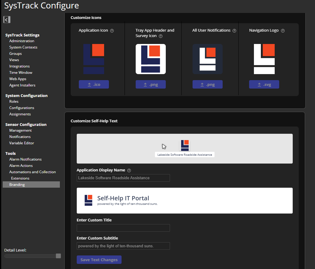The image size is (315, 269).
Task: Collapse the sidebar with the back arrow icon
Action: tap(7, 20)
